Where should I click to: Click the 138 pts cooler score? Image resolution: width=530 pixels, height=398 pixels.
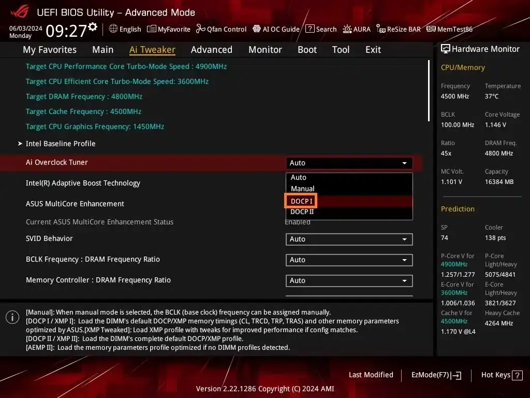tap(495, 238)
